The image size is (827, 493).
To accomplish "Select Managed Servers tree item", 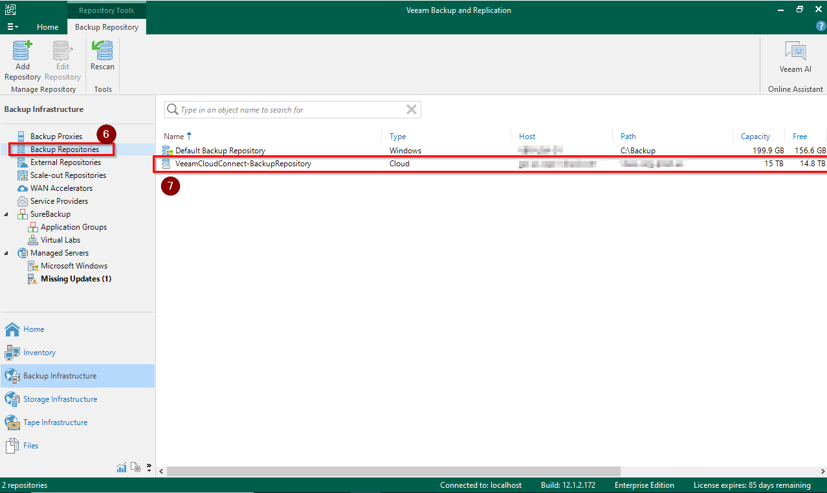I will 59,253.
